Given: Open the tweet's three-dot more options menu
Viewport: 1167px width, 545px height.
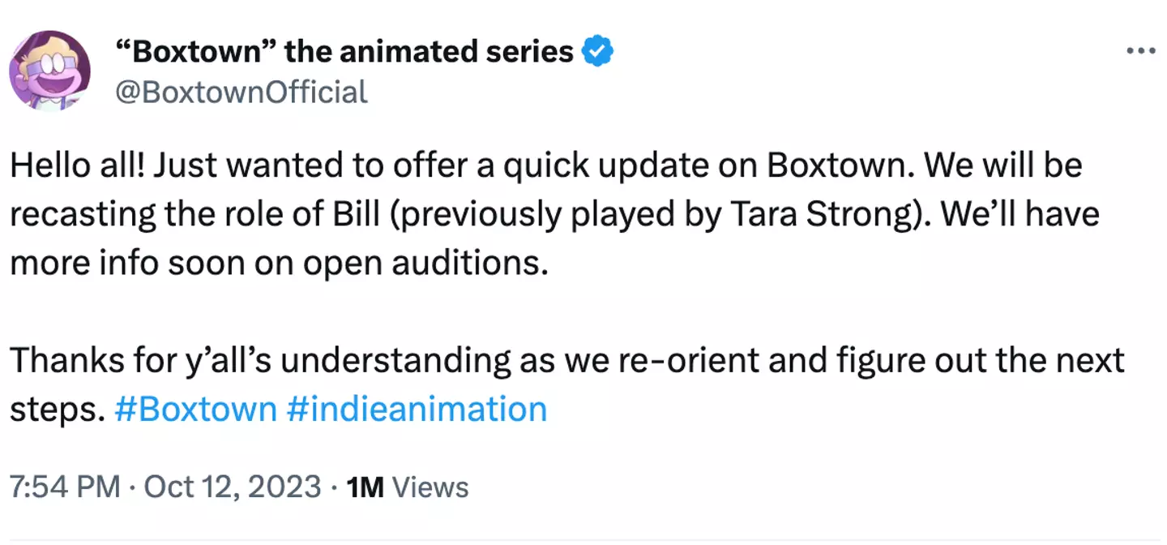Looking at the screenshot, I should (1140, 51).
